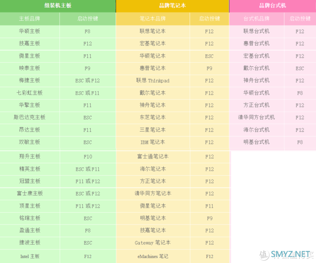The height and width of the screenshot is (263, 316).
Task: Click the 梅捷主板 cell
Action: (29, 81)
